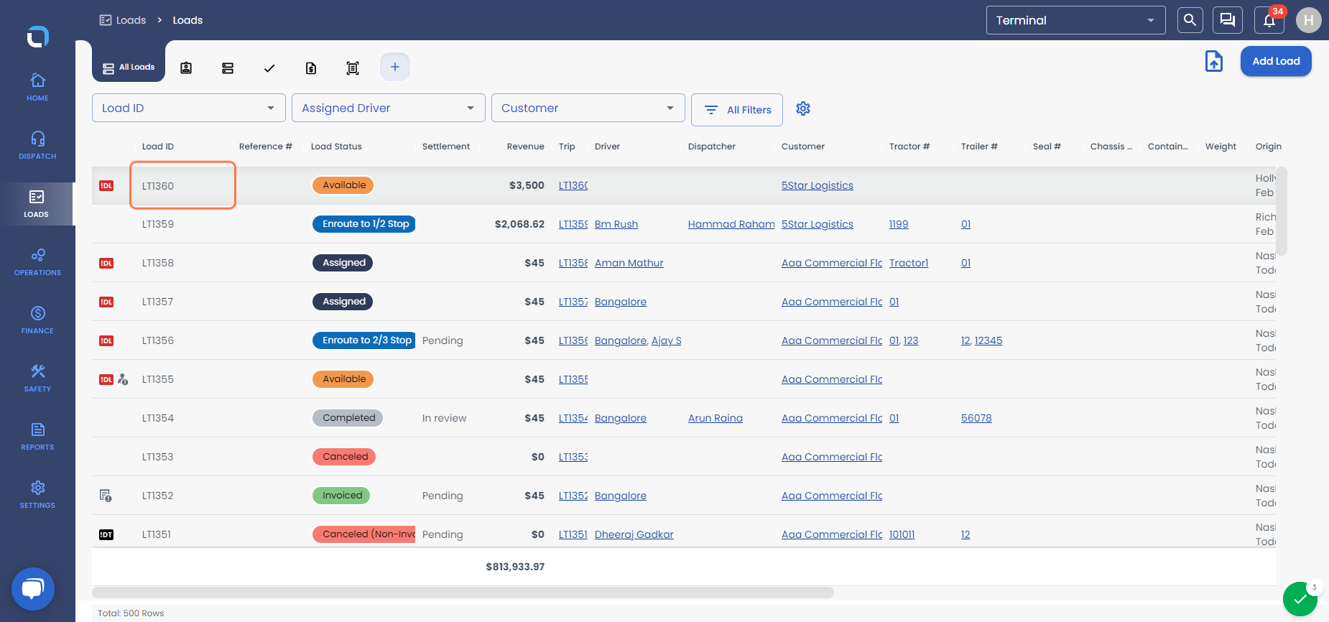Click the Add Load button
This screenshot has height=622, width=1329.
point(1276,61)
